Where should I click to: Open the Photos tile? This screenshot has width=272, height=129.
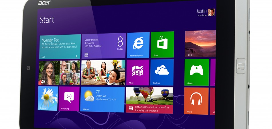pyautogui.click(x=103, y=73)
